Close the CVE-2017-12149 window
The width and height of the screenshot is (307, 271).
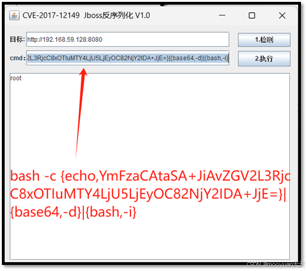click(282, 15)
